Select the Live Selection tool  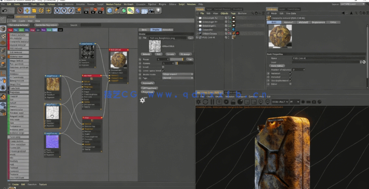click(x=20, y=10)
